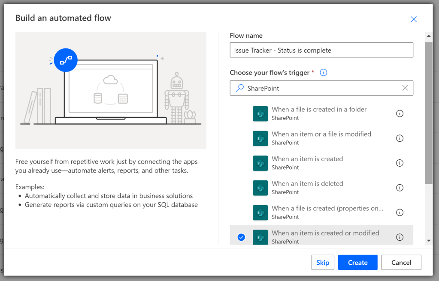Choose 'When an item or a file is modified' trigger
This screenshot has width=439, height=281.
click(x=321, y=138)
